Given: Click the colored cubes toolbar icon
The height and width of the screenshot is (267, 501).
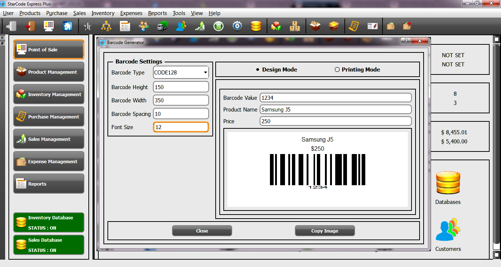Looking at the screenshot, I should 276,26.
